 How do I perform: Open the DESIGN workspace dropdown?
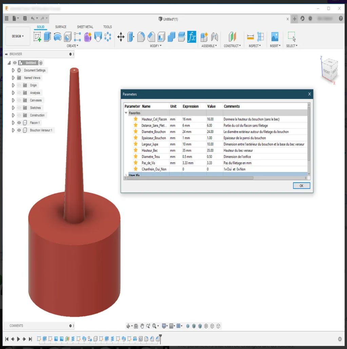[x=18, y=36]
